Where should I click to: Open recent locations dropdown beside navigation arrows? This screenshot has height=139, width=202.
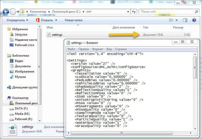click(x=18, y=12)
